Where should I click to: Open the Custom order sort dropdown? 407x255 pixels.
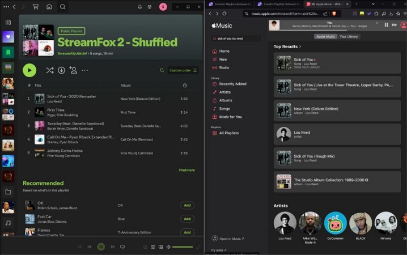point(183,70)
